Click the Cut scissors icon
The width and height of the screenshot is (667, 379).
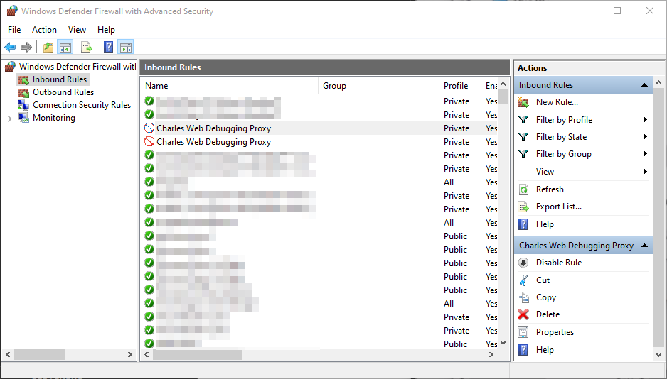tap(523, 280)
